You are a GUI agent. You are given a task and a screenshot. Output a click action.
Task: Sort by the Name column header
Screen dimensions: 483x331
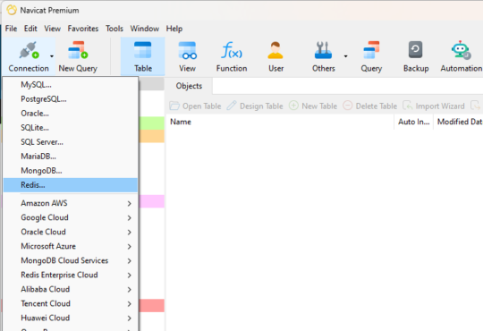[280, 122]
